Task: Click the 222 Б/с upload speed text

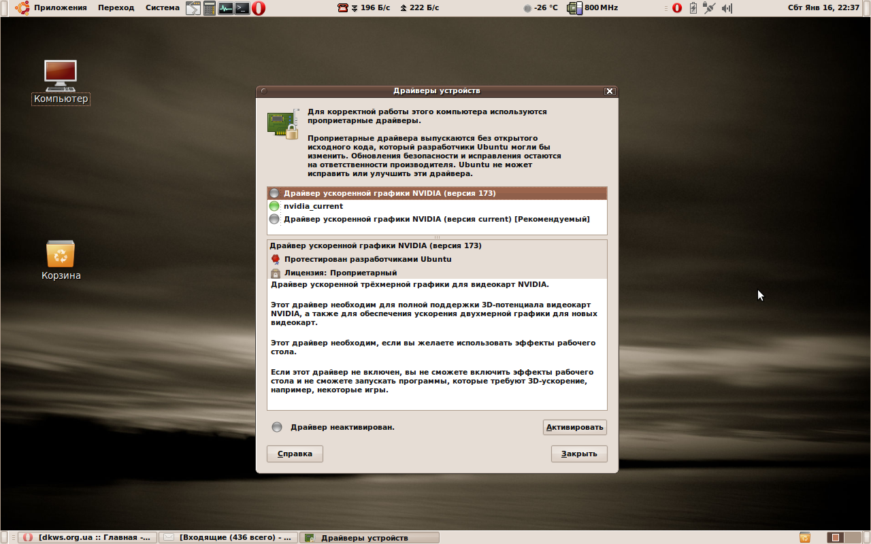Action: [424, 8]
